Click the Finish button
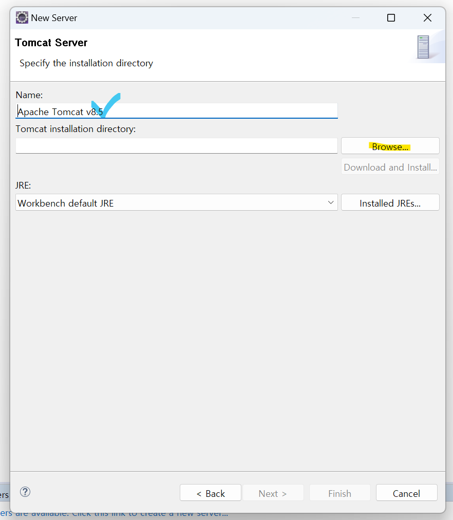This screenshot has width=453, height=520. pyautogui.click(x=339, y=493)
